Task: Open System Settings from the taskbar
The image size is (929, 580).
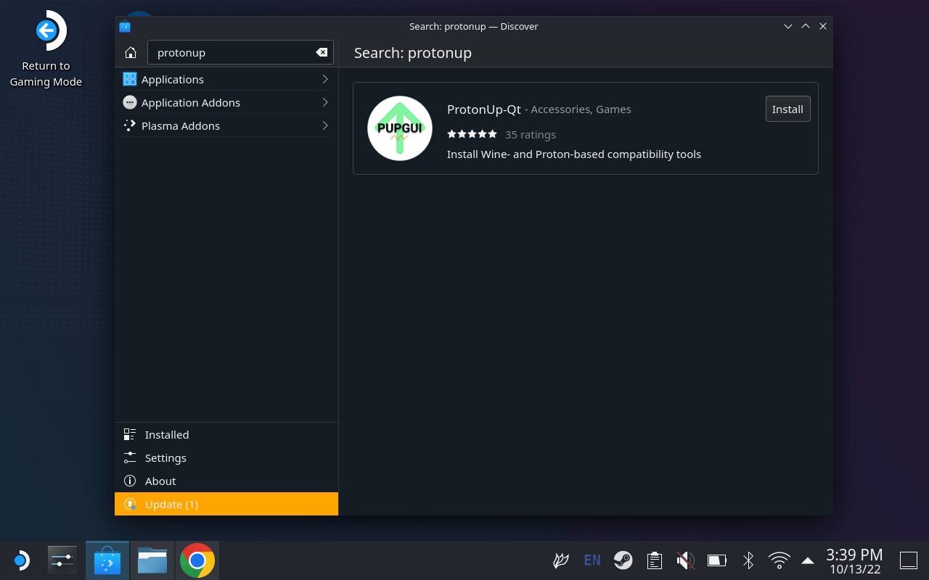Action: (x=62, y=560)
